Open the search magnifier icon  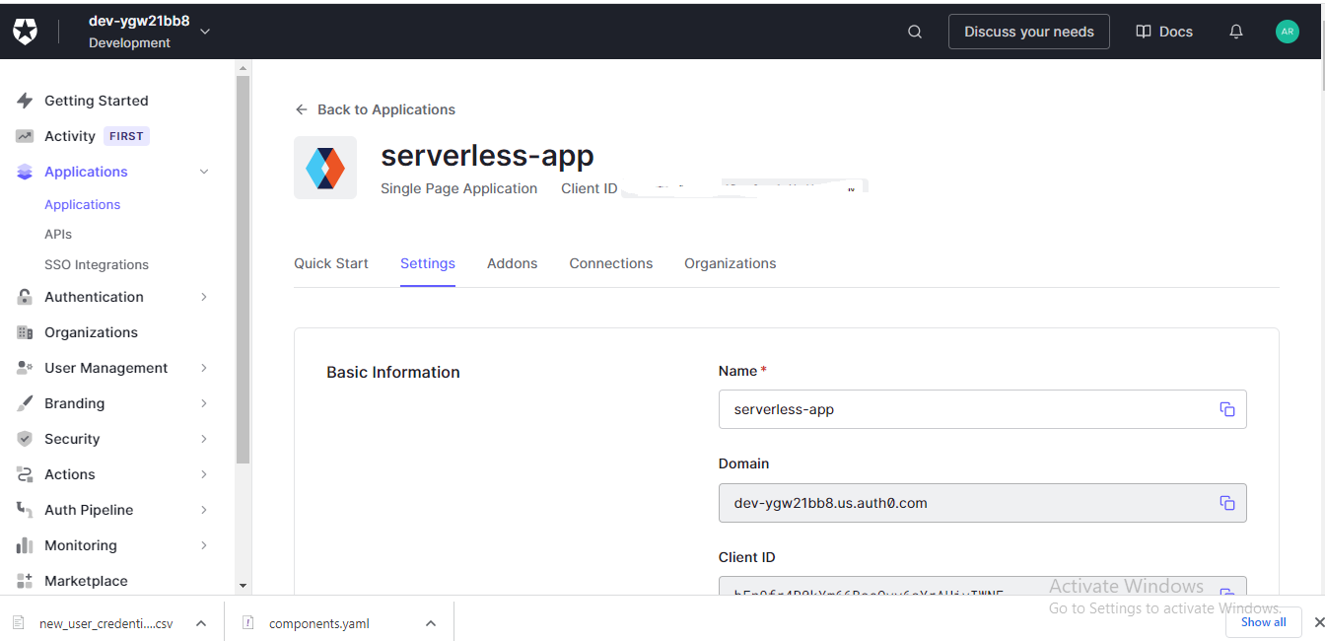point(915,32)
